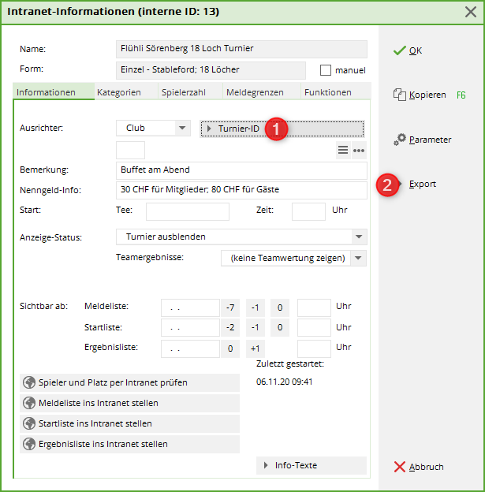Click the Parameter gear icon
The width and height of the screenshot is (485, 492).
400,140
